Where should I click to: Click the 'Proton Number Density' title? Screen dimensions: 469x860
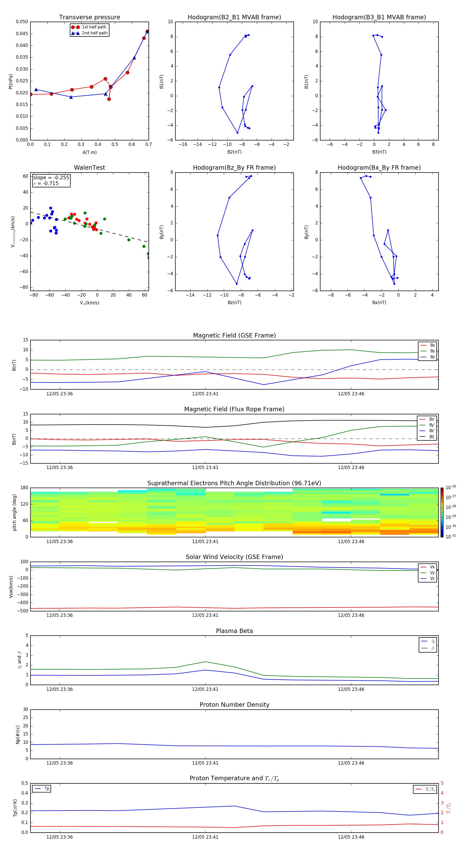pyautogui.click(x=234, y=705)
